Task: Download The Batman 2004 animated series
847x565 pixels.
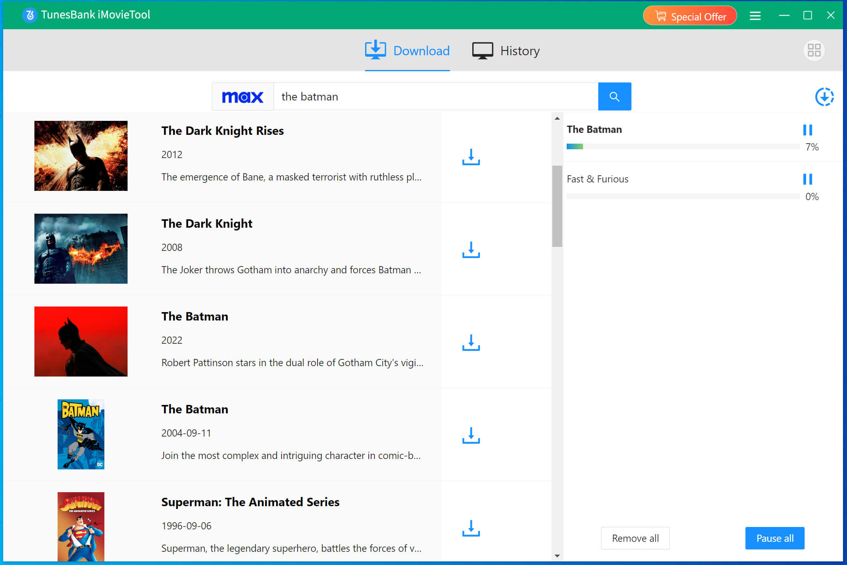Action: click(x=471, y=435)
